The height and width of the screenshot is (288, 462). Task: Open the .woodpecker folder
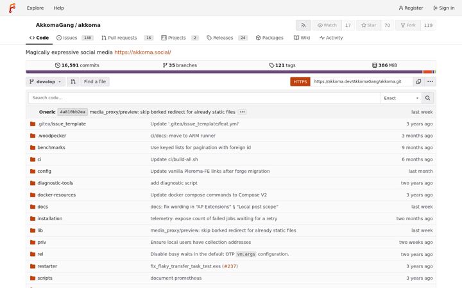(x=51, y=136)
